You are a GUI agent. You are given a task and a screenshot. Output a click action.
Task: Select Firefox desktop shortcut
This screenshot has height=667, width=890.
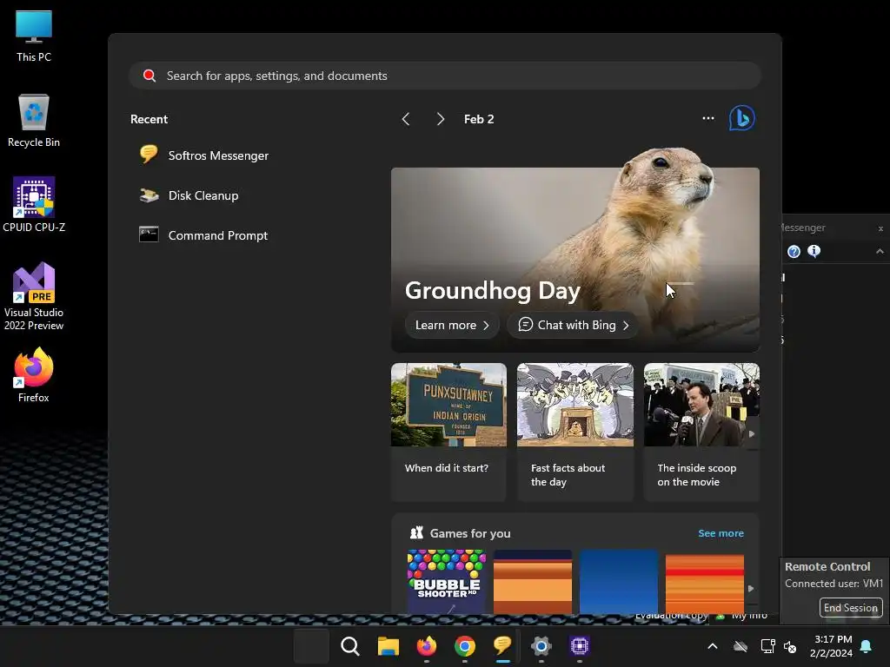[34, 375]
